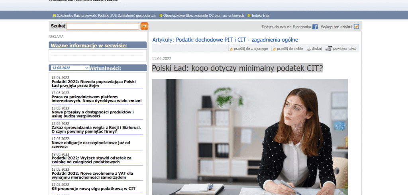Open the 13.05.2022 date dropdown
The image size is (408, 195).
[70, 68]
